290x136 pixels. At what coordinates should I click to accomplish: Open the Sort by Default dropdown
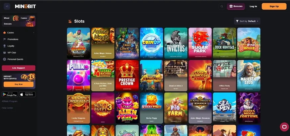(247, 21)
